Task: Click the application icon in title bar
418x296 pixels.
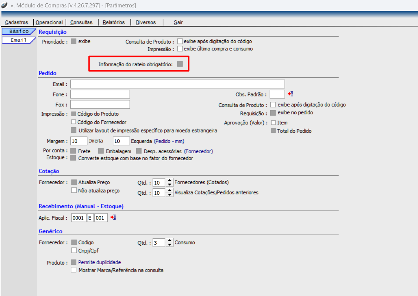Action: 4,5
